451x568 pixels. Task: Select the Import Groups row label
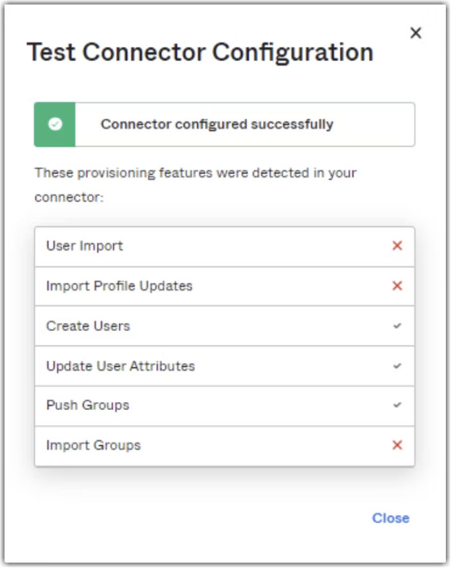[x=93, y=445]
